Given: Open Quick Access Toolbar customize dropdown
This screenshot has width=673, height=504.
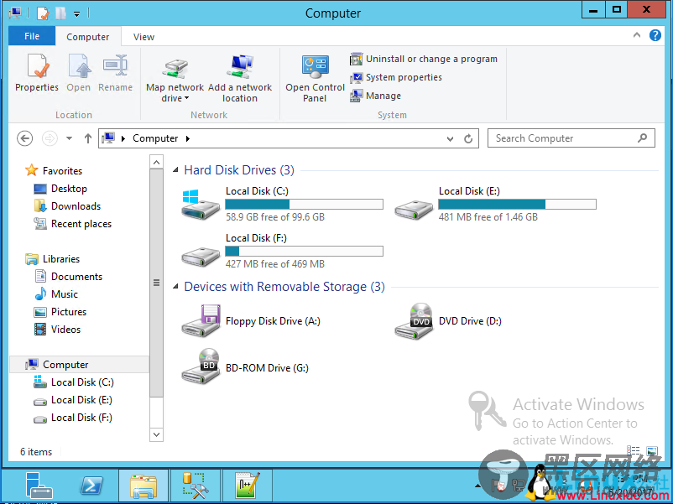Looking at the screenshot, I should click(76, 13).
